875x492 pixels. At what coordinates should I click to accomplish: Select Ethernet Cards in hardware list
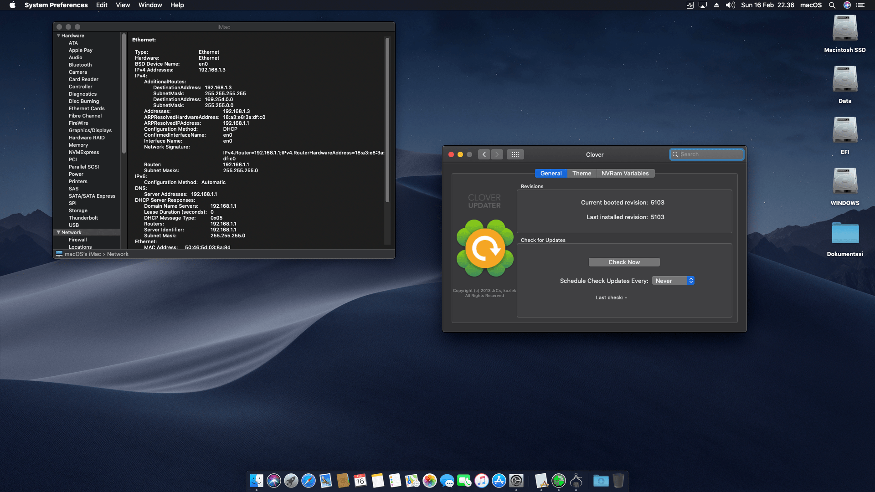87,108
